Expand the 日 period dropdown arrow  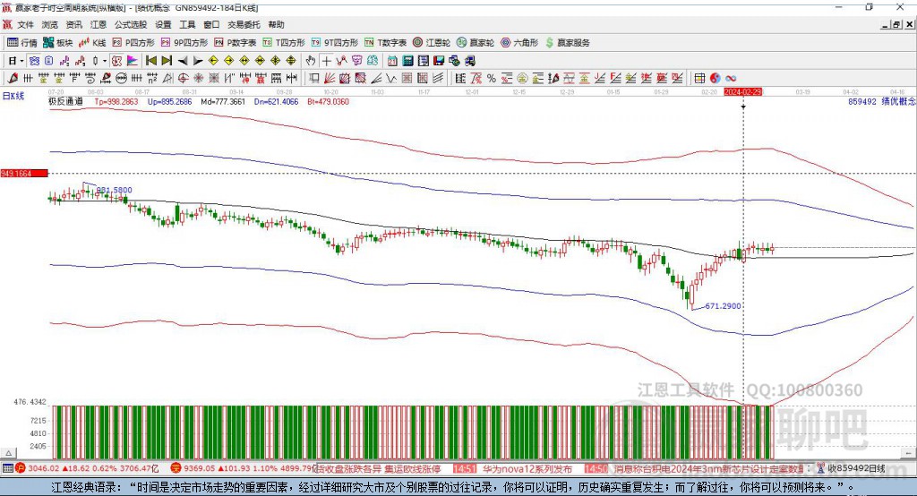(x=21, y=60)
